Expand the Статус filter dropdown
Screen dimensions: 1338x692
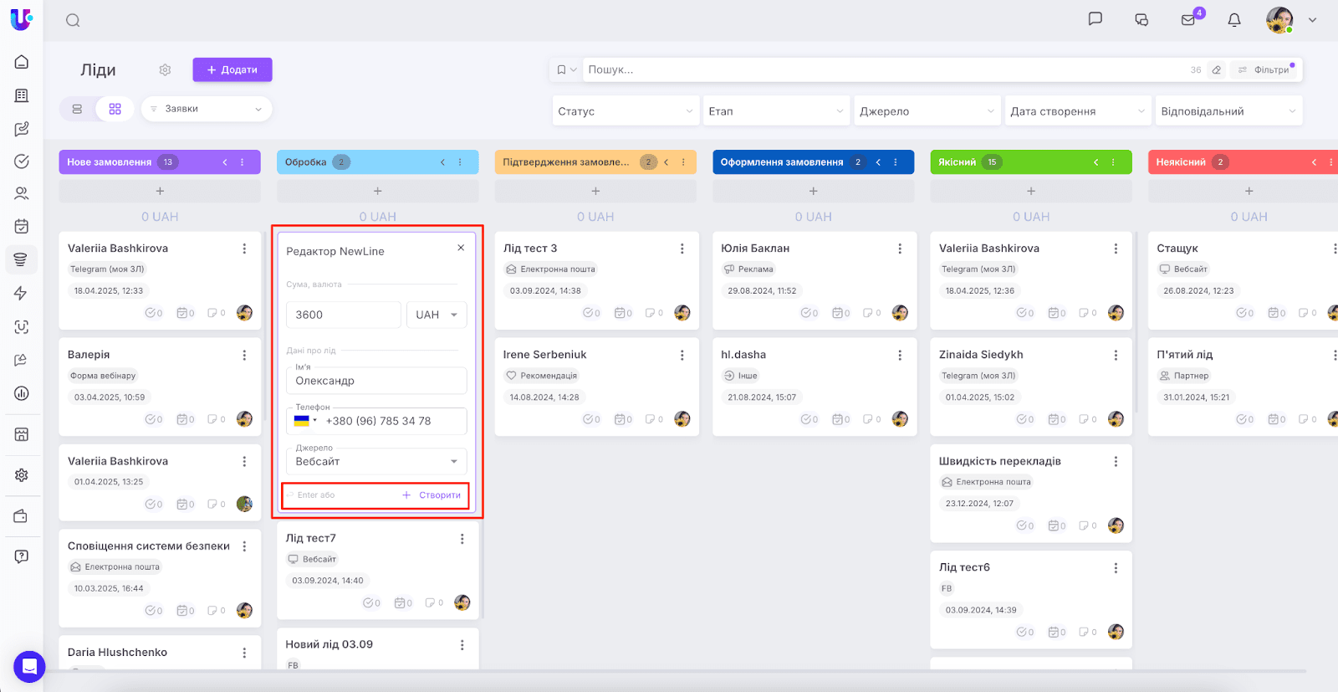pyautogui.click(x=625, y=111)
